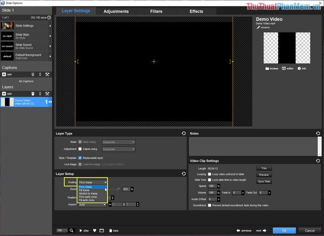The height and width of the screenshot is (236, 324).
Task: Click the Trim button
Action: click(x=264, y=168)
